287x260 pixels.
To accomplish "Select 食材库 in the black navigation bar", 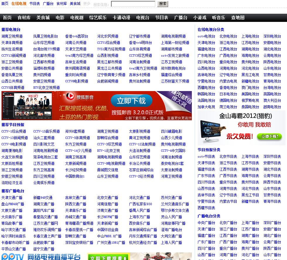I will pyautogui.click(x=24, y=18).
